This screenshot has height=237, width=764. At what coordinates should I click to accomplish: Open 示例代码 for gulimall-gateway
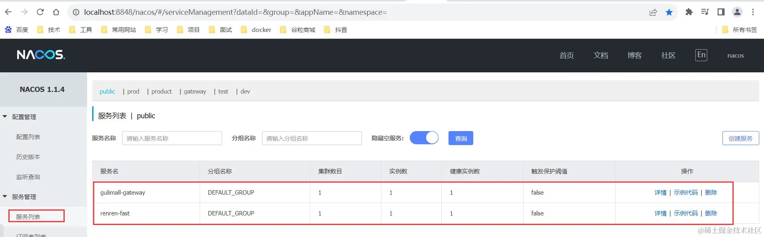[686, 193]
